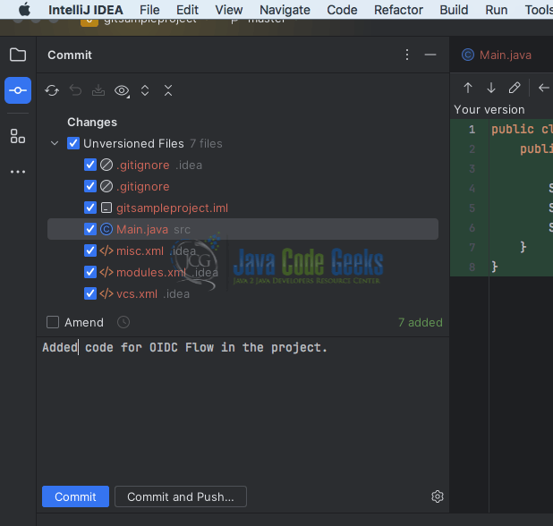Click the Rollback arrow icon
The image size is (553, 526).
click(75, 90)
